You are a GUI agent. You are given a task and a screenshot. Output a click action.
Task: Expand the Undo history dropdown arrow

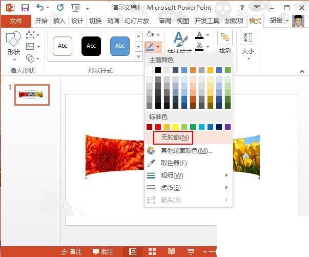48,8
